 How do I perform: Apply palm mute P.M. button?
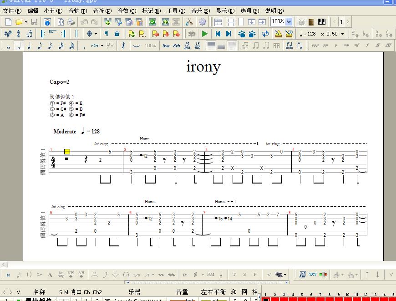211,275
